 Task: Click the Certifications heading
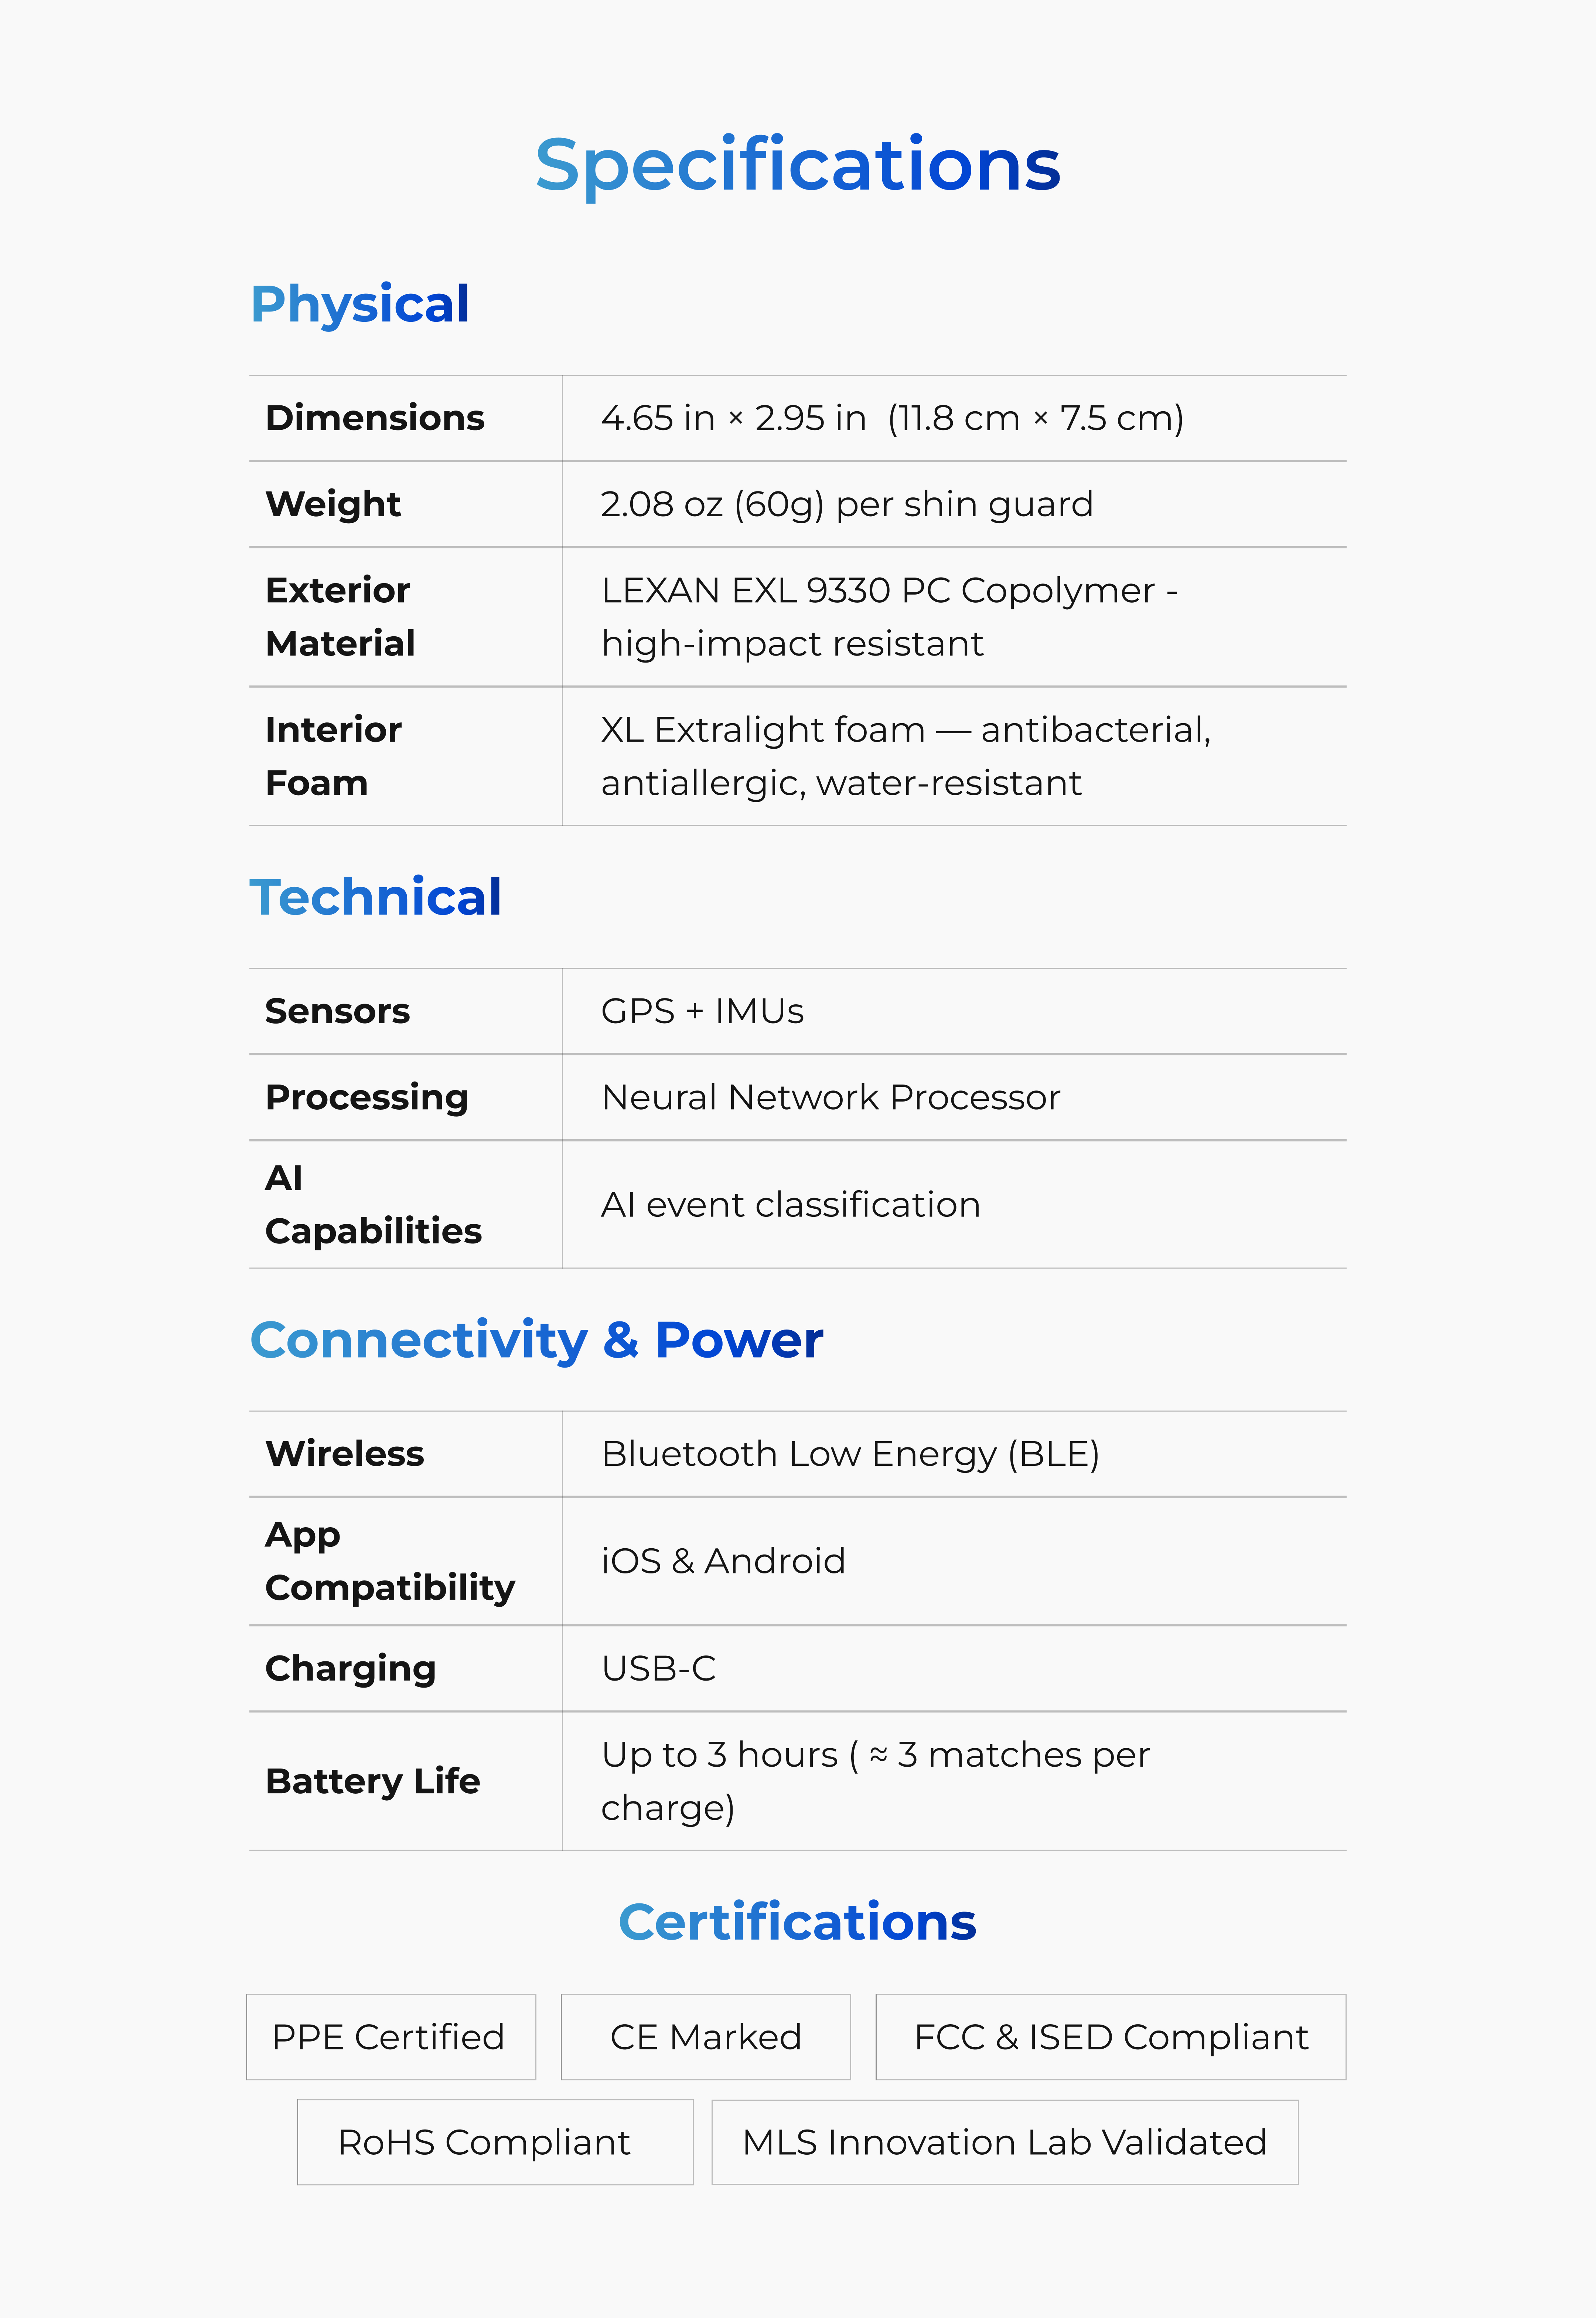click(797, 1922)
